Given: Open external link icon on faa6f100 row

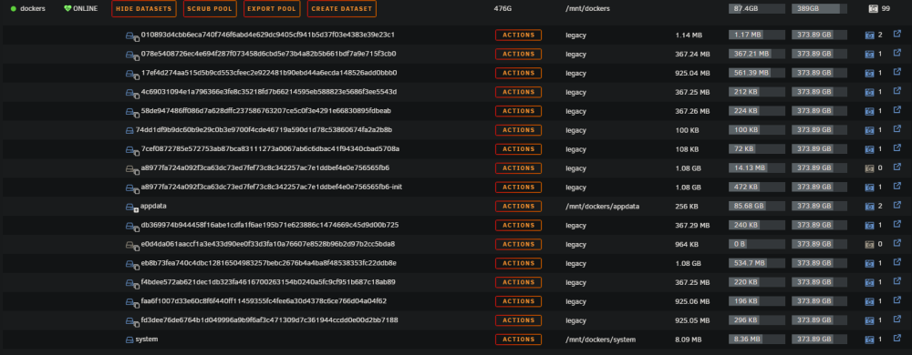Looking at the screenshot, I should tap(896, 300).
